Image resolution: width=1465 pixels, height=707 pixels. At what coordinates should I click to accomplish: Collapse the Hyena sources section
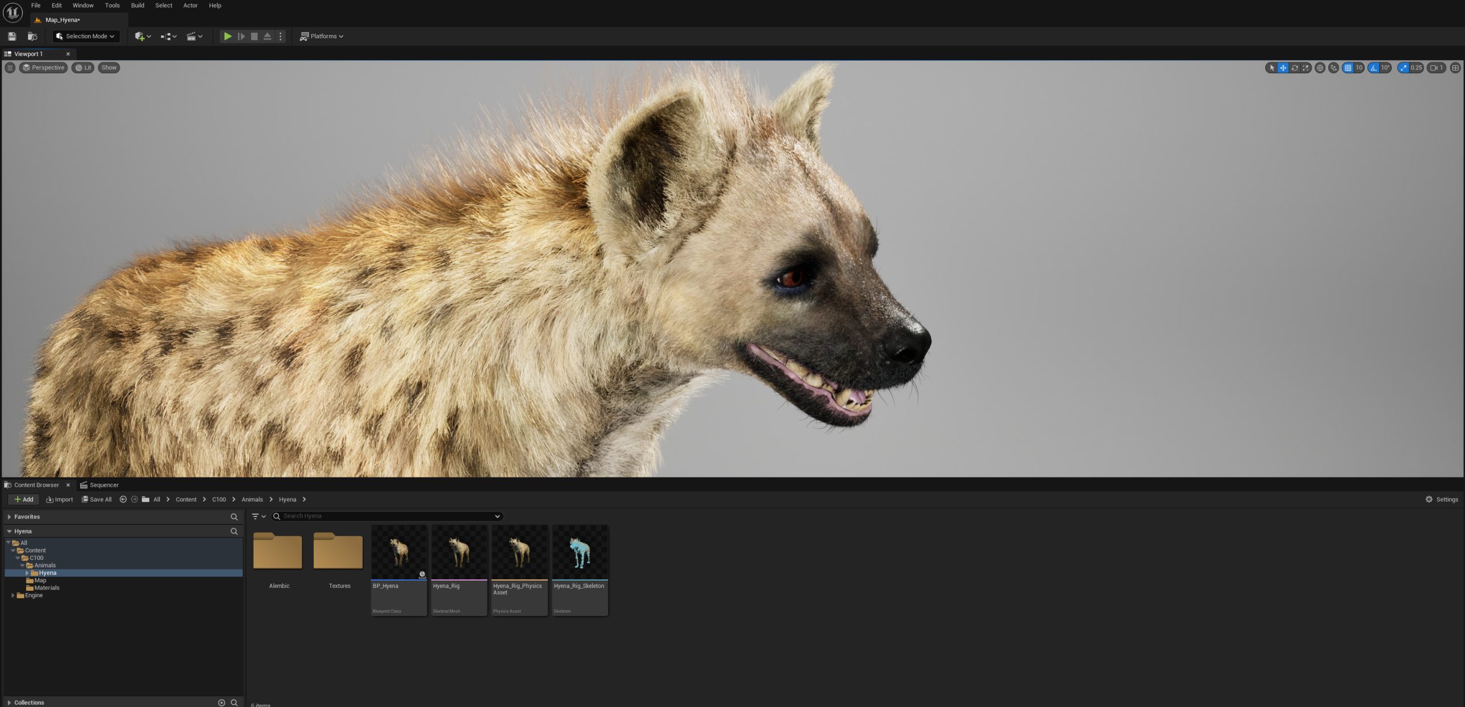[x=9, y=531]
